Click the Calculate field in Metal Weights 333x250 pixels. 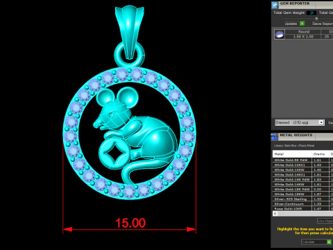314,242
